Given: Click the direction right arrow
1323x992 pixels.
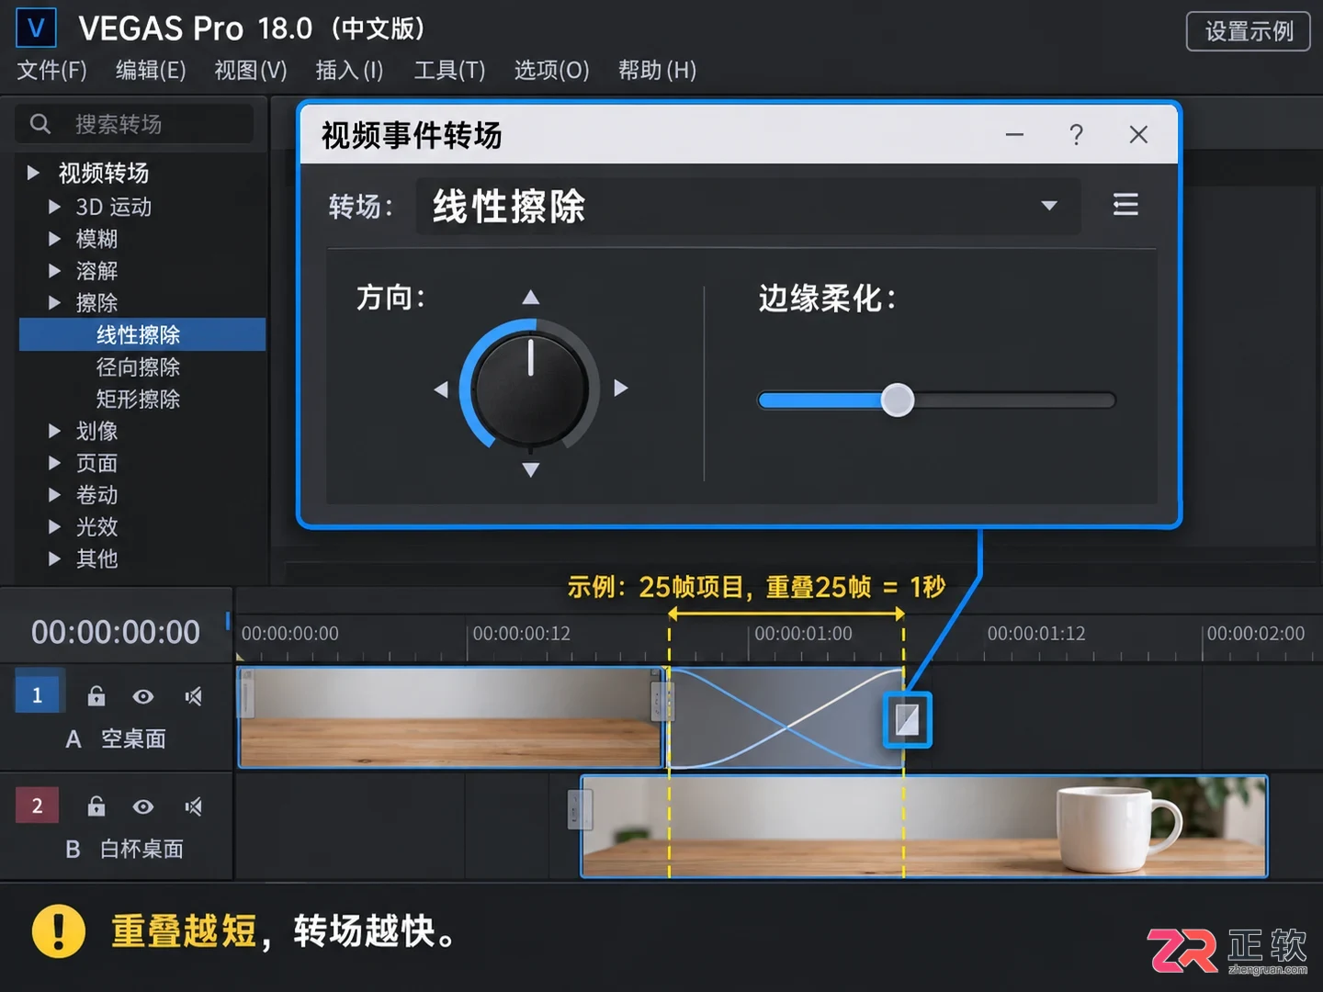Looking at the screenshot, I should [620, 388].
